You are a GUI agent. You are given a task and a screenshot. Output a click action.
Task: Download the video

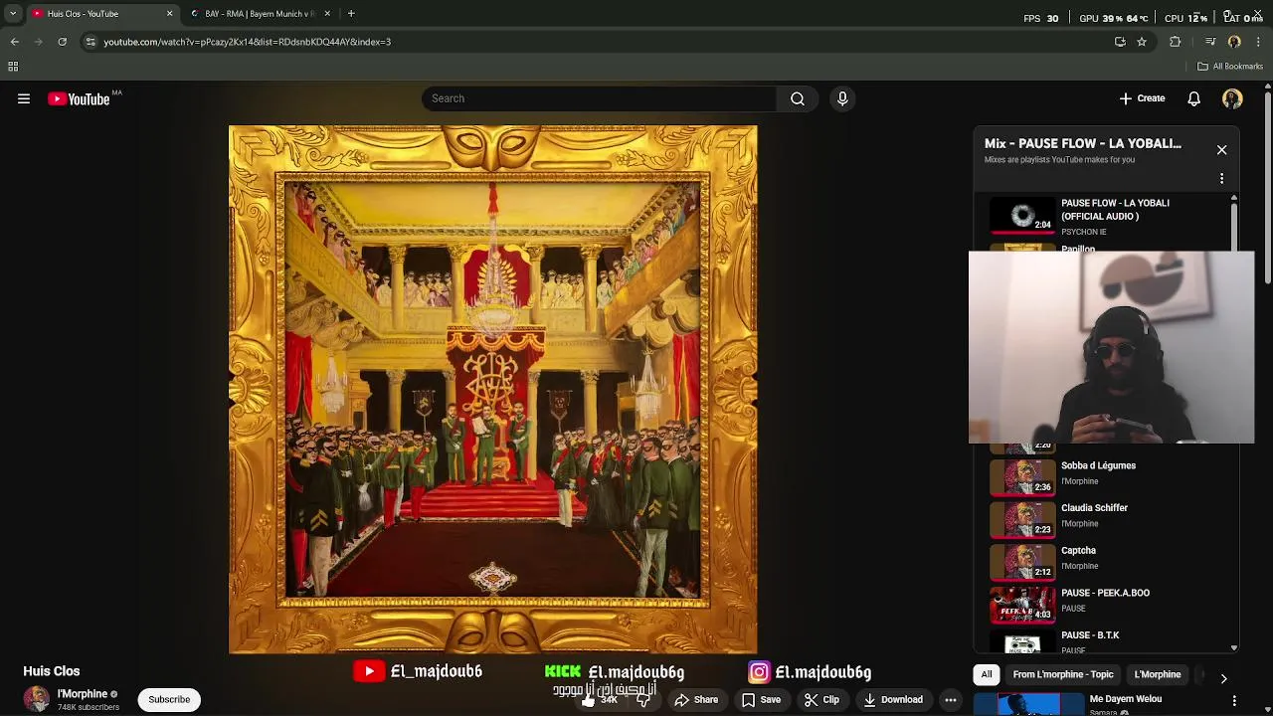pyautogui.click(x=893, y=700)
